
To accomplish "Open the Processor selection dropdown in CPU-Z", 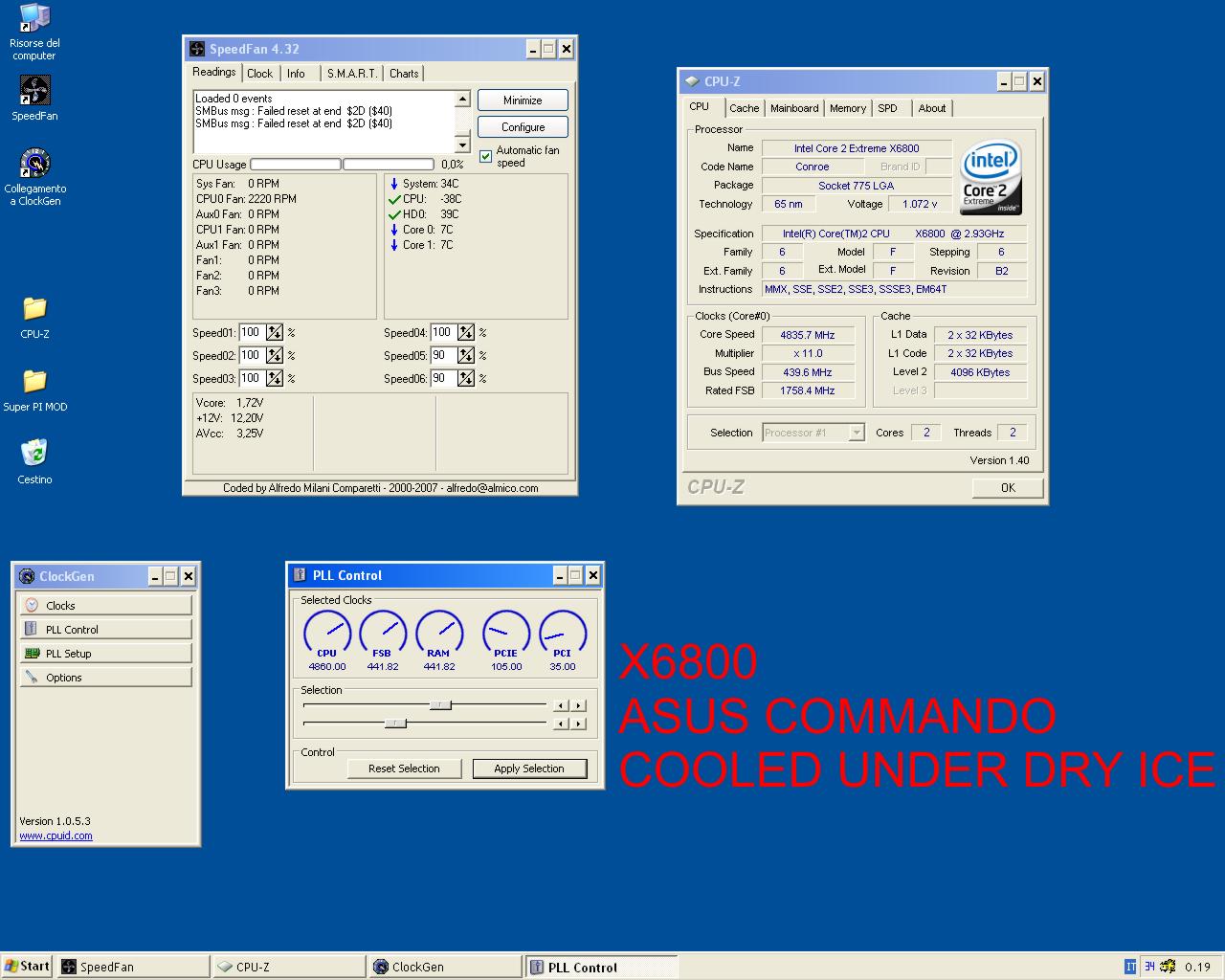I will pos(857,433).
